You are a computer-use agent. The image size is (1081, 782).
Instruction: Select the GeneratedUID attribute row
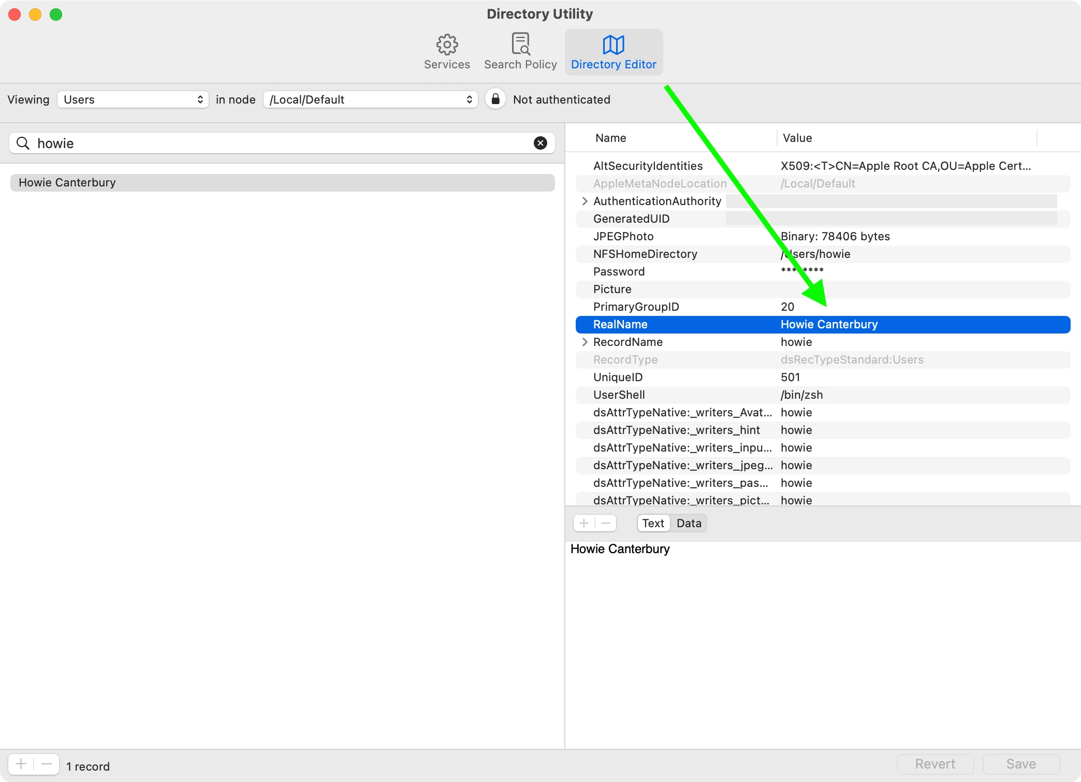(x=823, y=219)
